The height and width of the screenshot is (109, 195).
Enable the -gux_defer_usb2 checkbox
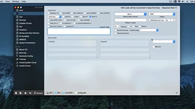tap(48, 20)
